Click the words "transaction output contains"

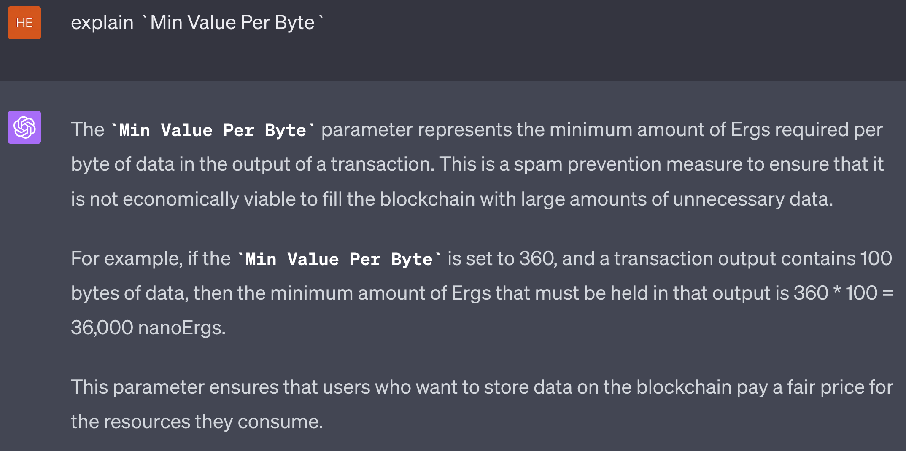[x=734, y=259]
